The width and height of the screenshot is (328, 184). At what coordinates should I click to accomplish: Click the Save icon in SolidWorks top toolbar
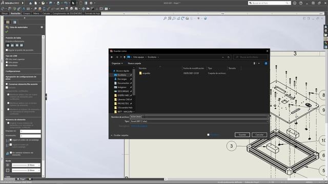pos(51,3)
